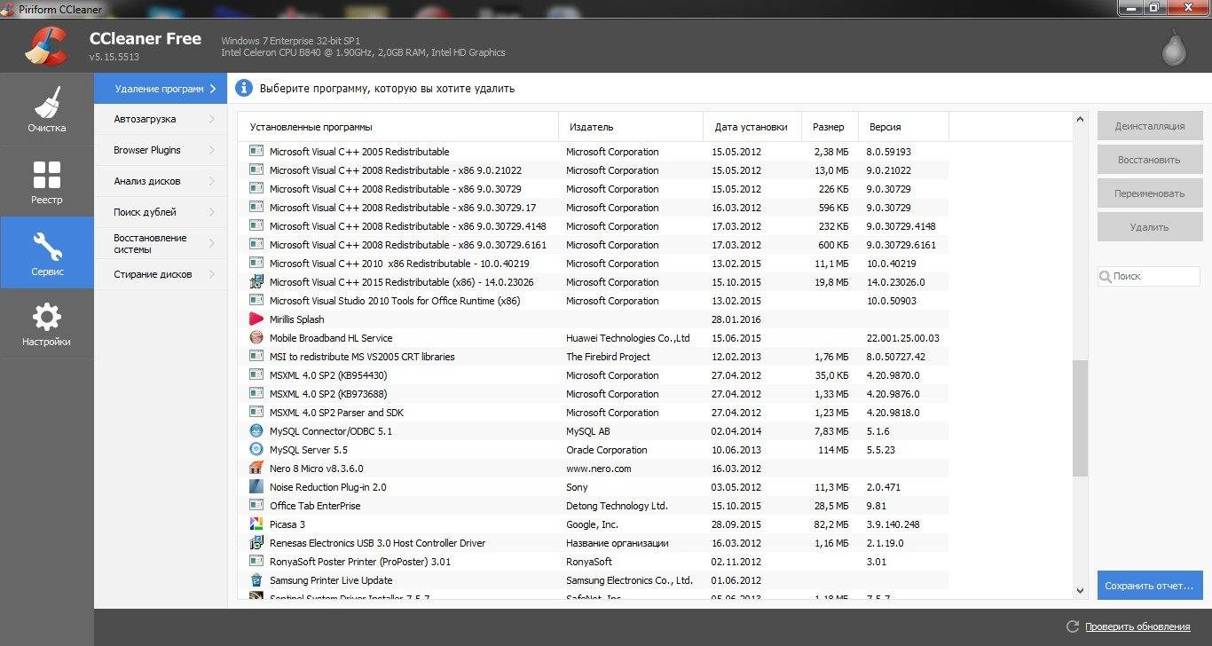The height and width of the screenshot is (646, 1212).
Task: Open the Очистка section broom icon
Action: click(x=47, y=102)
